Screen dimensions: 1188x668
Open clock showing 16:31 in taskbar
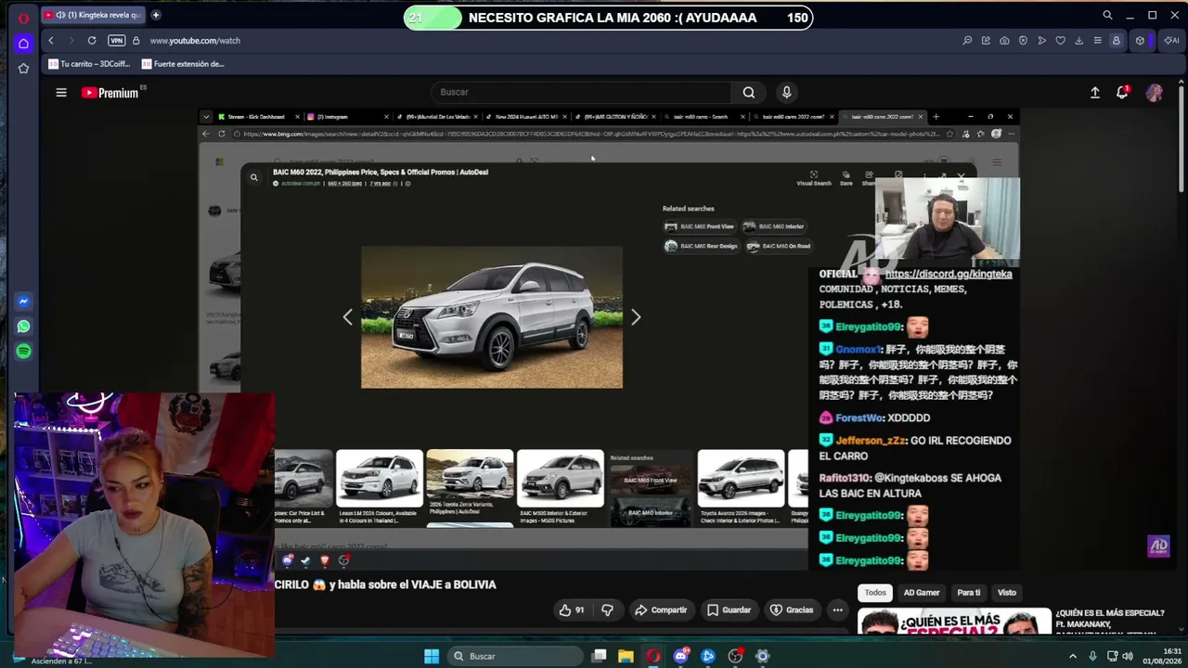pos(1163,656)
